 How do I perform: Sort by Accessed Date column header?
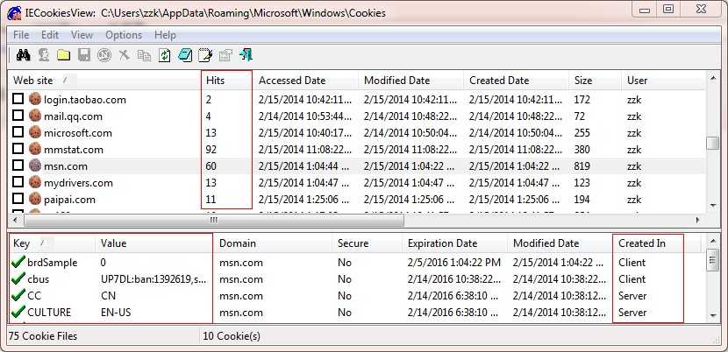pos(306,81)
